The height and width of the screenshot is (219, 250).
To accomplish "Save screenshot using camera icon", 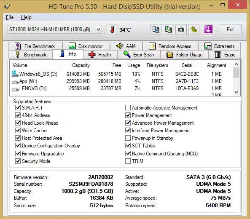I will 181,29.
